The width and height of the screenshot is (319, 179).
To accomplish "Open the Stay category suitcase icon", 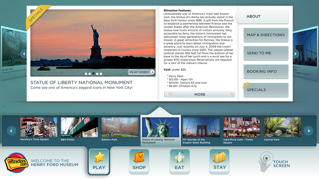I will point(220,157).
